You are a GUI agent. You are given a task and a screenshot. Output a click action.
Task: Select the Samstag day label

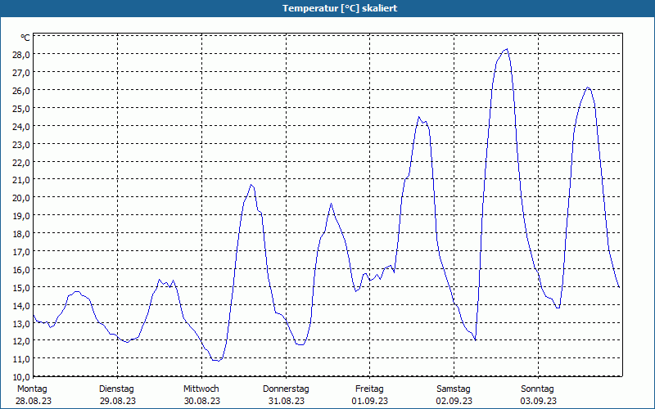tap(454, 389)
